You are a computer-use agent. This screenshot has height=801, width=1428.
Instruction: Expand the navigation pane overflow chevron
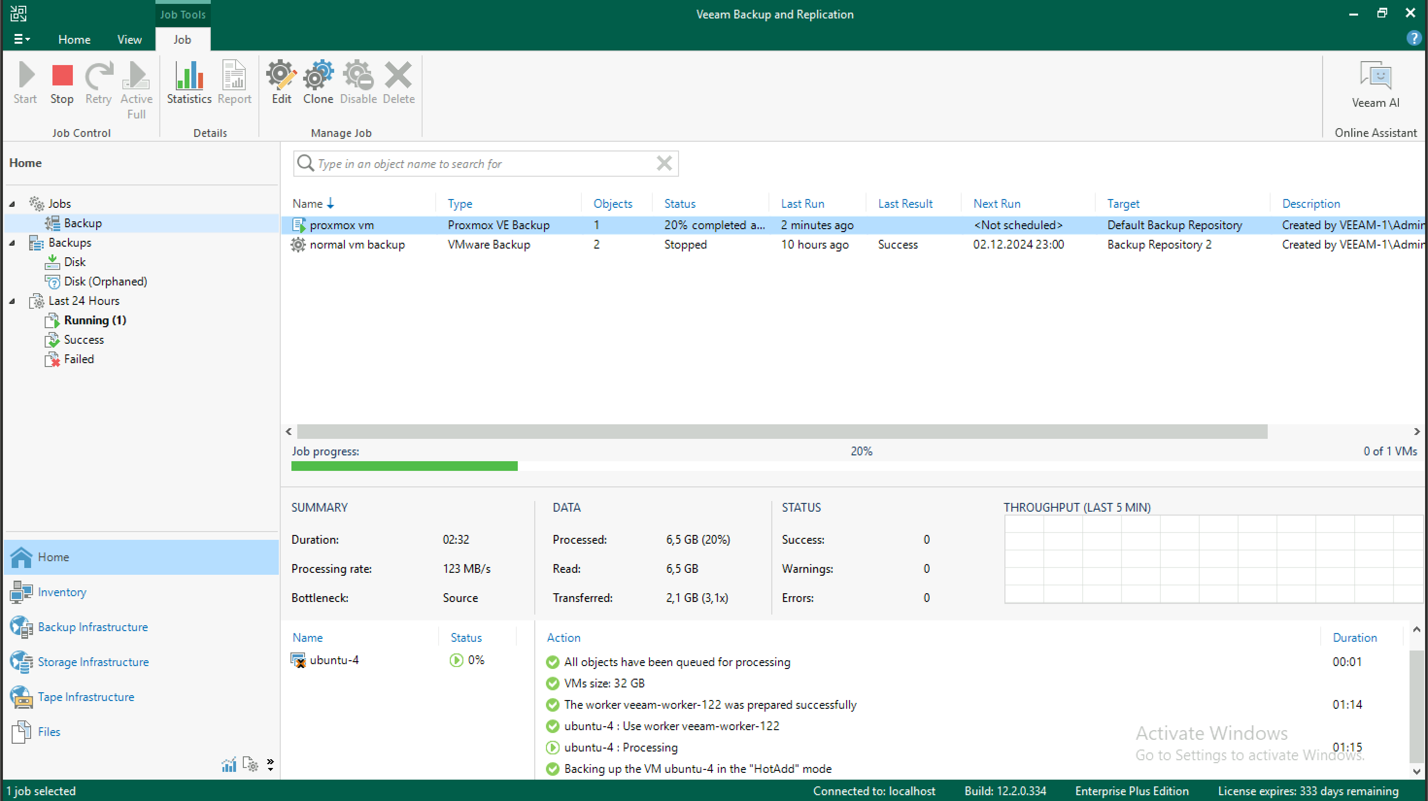pyautogui.click(x=271, y=765)
